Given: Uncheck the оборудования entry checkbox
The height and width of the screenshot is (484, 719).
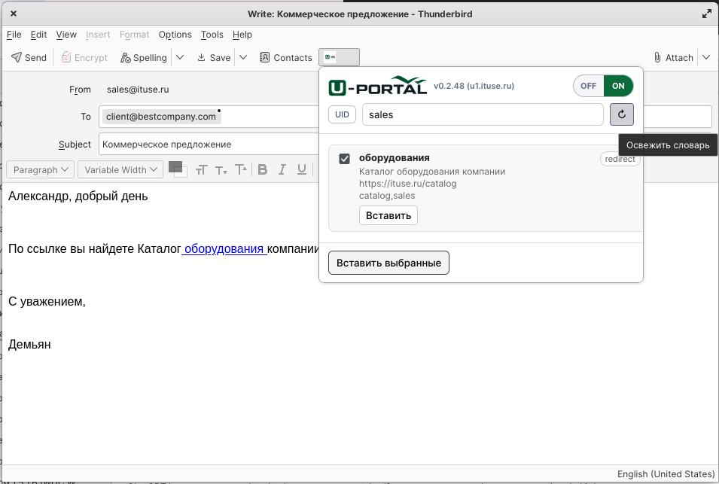Looking at the screenshot, I should [344, 159].
